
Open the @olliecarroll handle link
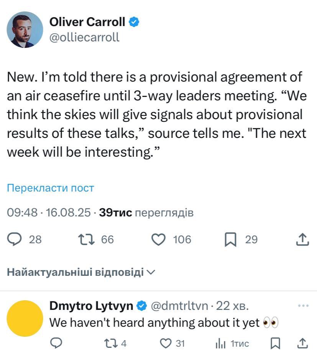click(85, 37)
